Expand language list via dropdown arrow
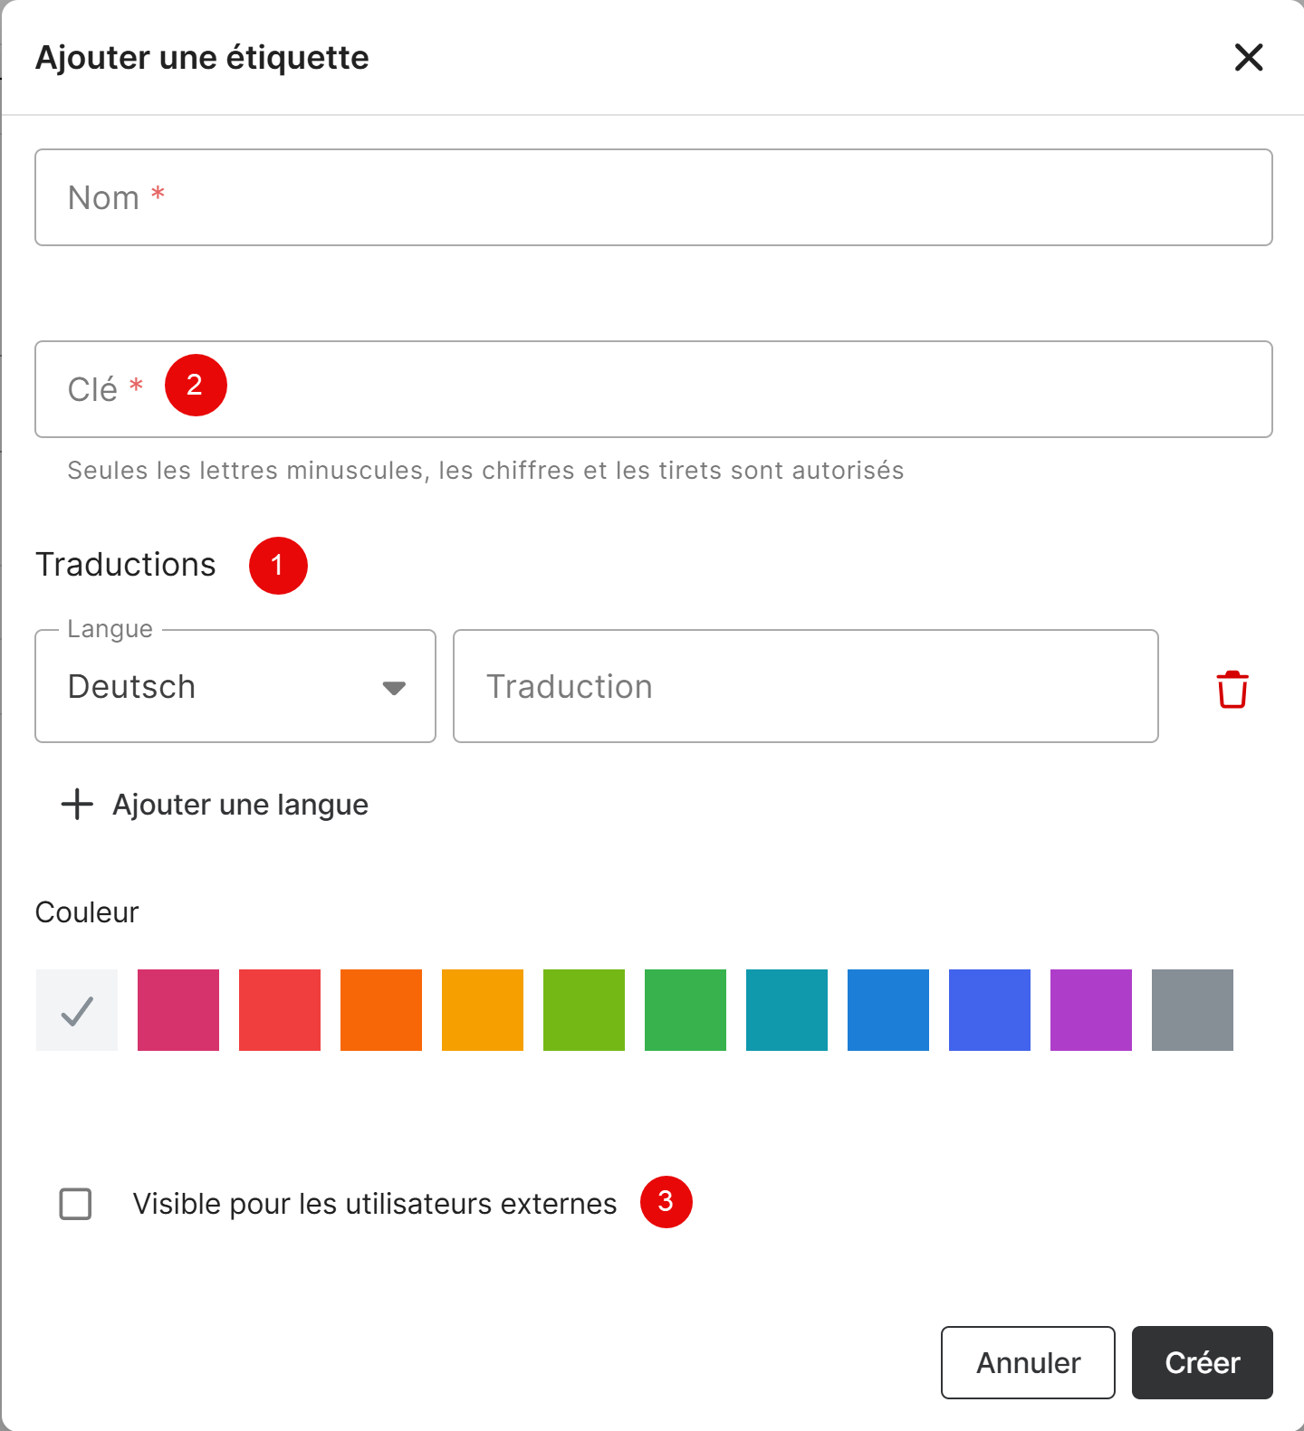 click(x=394, y=688)
